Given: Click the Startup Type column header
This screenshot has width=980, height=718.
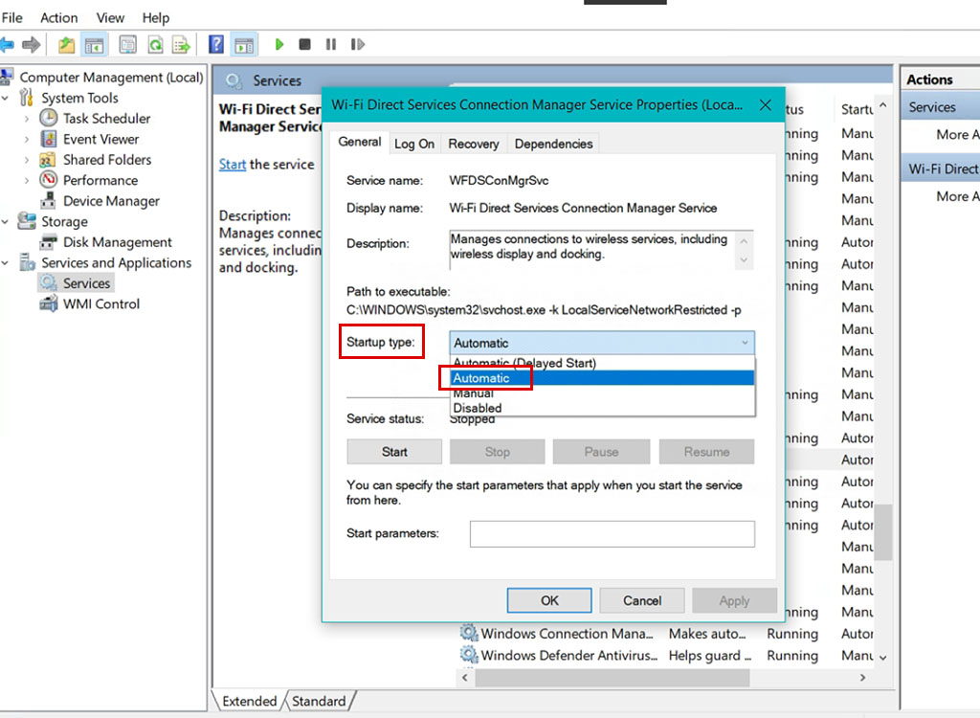Looking at the screenshot, I should 857,109.
